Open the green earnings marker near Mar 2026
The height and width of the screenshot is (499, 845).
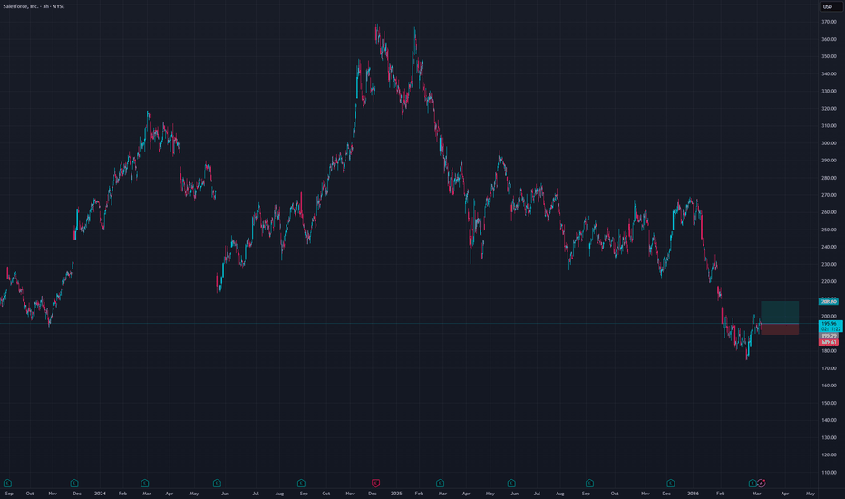click(x=753, y=483)
